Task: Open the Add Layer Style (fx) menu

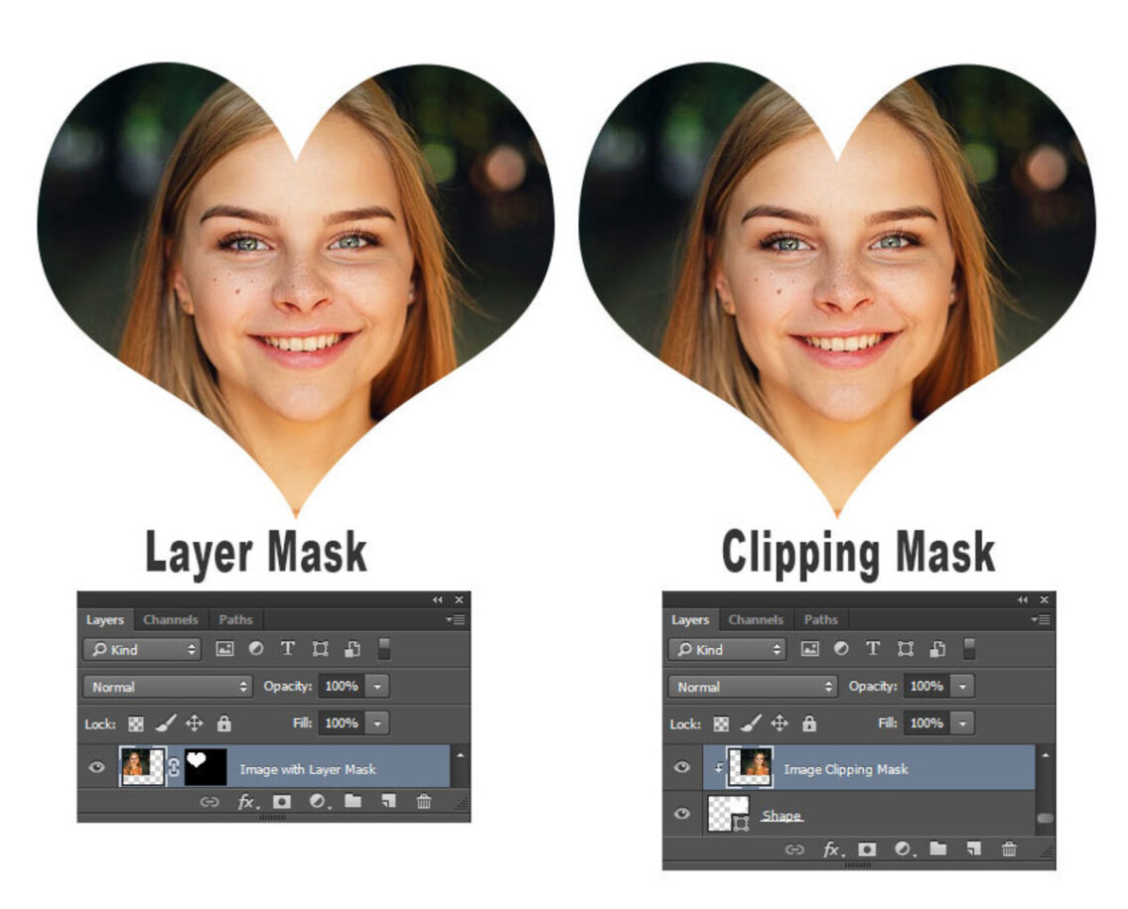Action: point(246,802)
